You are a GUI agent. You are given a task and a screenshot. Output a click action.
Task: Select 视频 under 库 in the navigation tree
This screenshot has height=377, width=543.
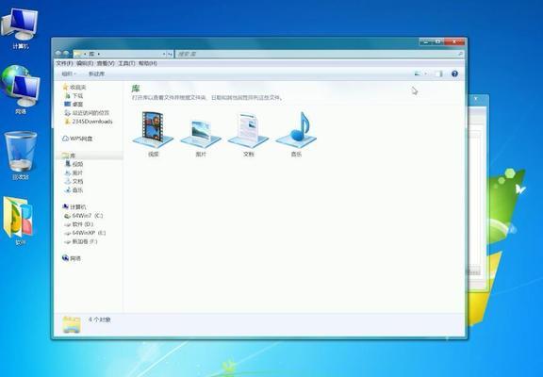(74, 164)
